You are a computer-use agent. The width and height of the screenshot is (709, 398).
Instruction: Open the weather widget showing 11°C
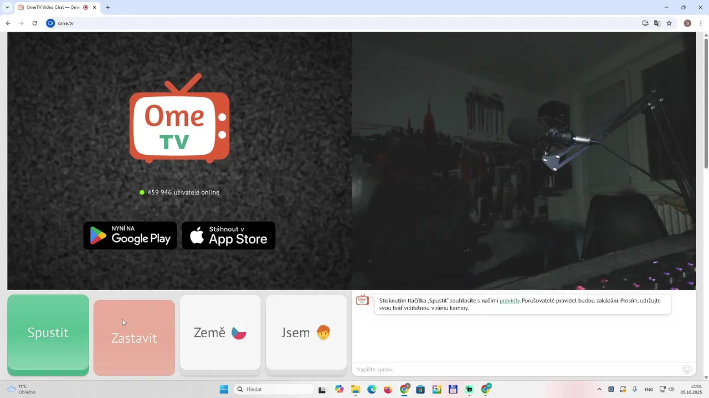[x=21, y=389]
